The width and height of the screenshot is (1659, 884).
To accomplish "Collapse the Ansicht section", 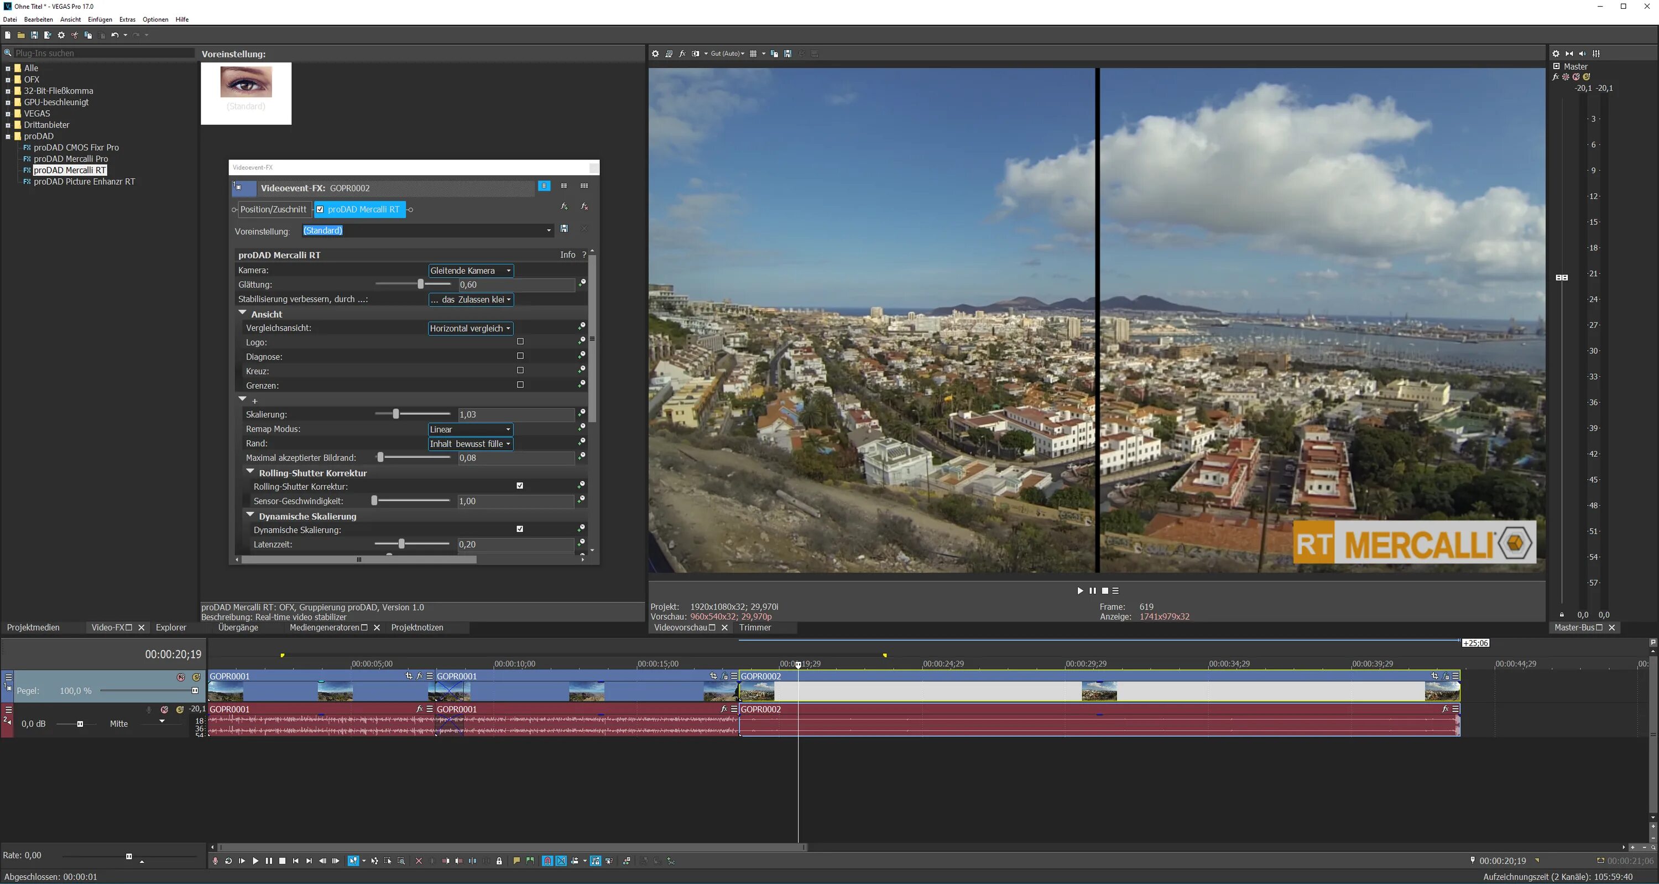I will (x=243, y=313).
